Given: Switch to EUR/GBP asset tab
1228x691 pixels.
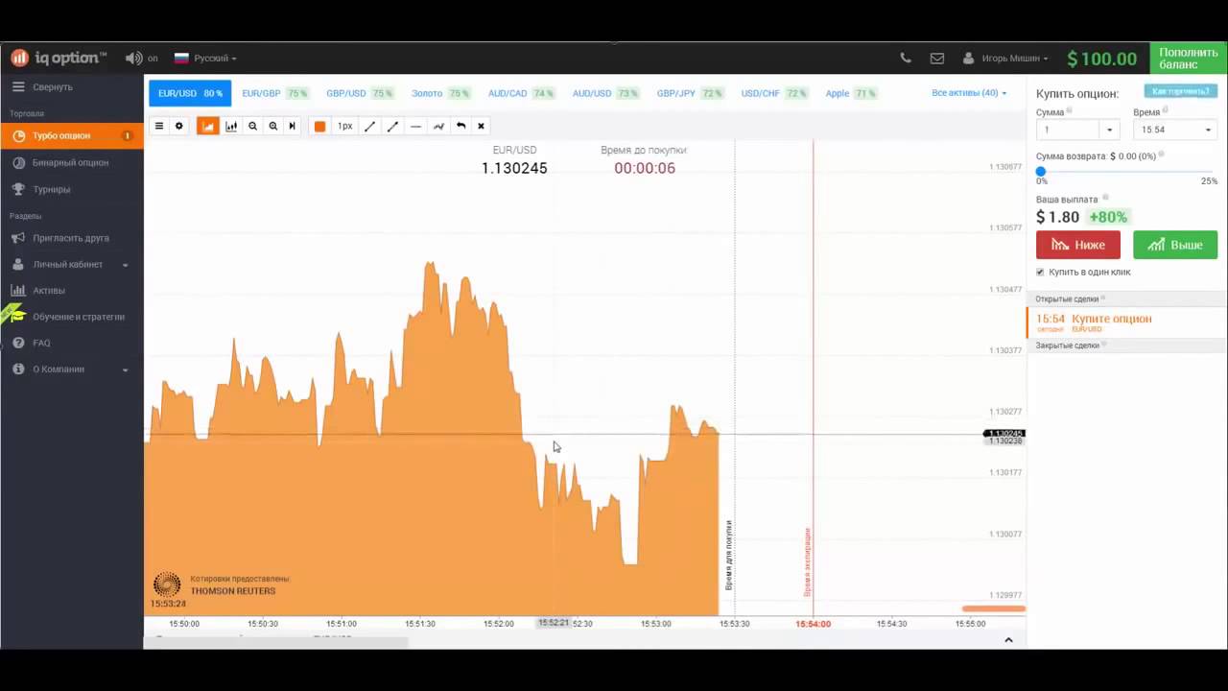Looking at the screenshot, I should pos(274,93).
